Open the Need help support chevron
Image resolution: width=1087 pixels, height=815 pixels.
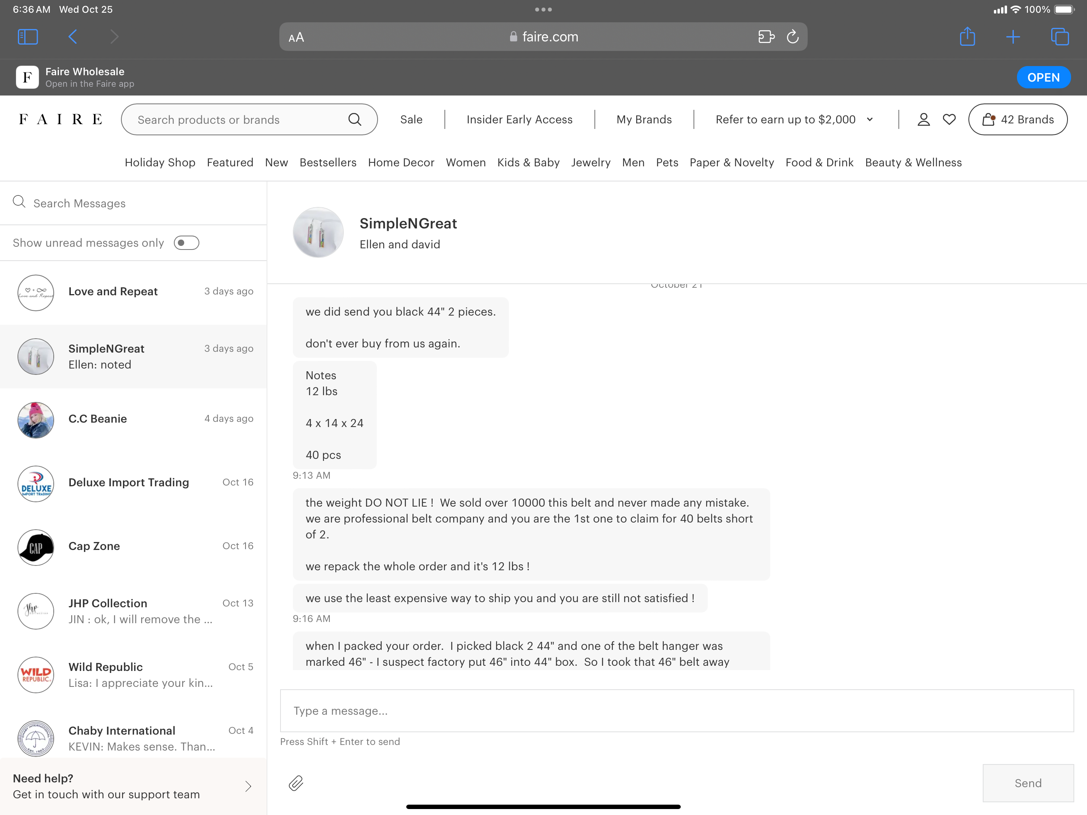tap(248, 786)
